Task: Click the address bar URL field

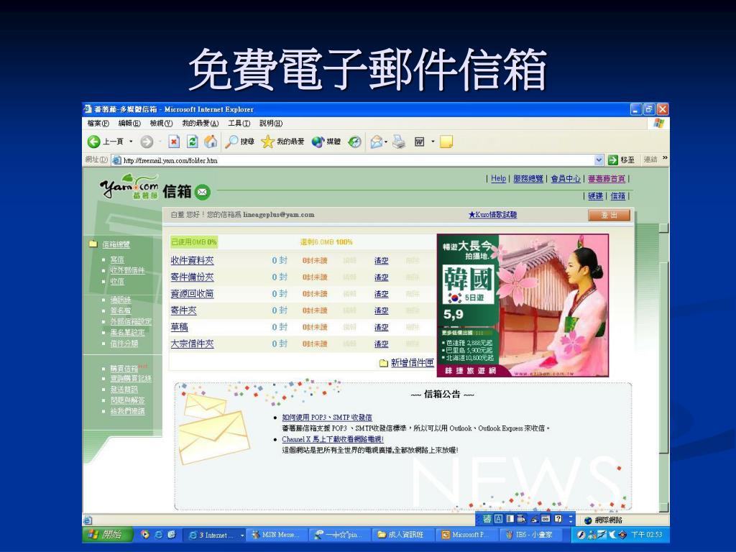Action: point(356,160)
